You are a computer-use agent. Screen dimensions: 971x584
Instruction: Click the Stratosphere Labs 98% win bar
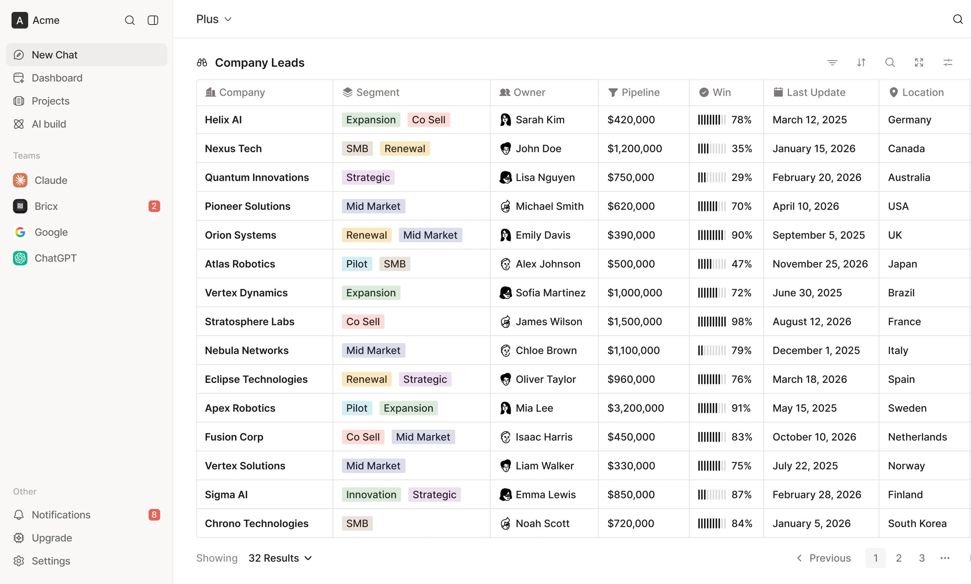(711, 322)
